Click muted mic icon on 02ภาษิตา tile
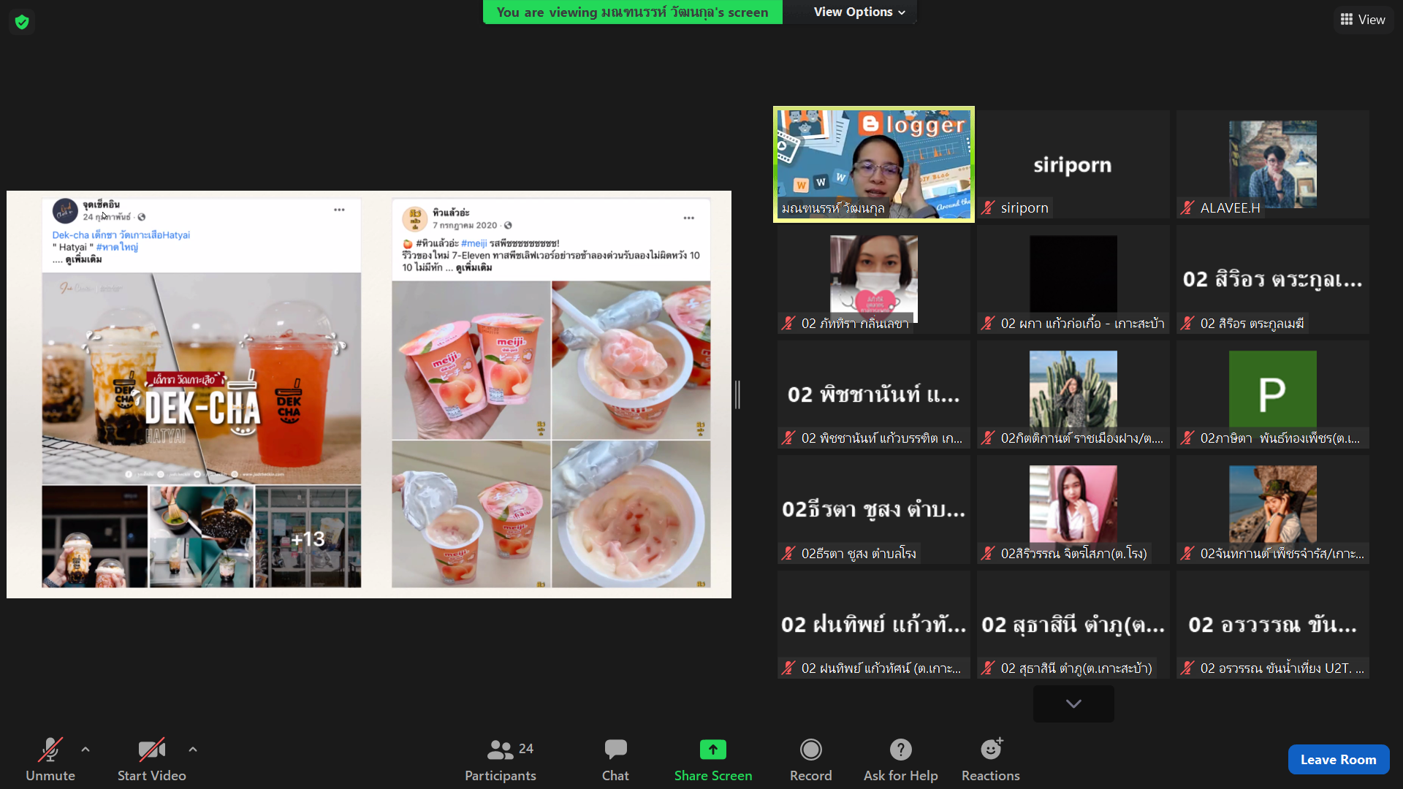This screenshot has width=1403, height=789. [x=1187, y=438]
